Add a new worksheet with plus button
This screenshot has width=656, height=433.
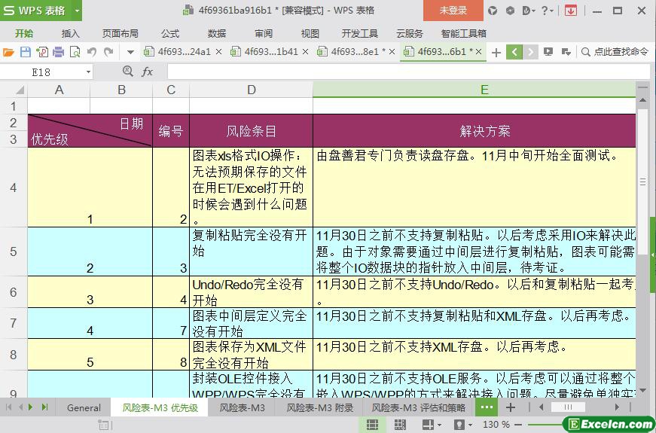[x=511, y=407]
